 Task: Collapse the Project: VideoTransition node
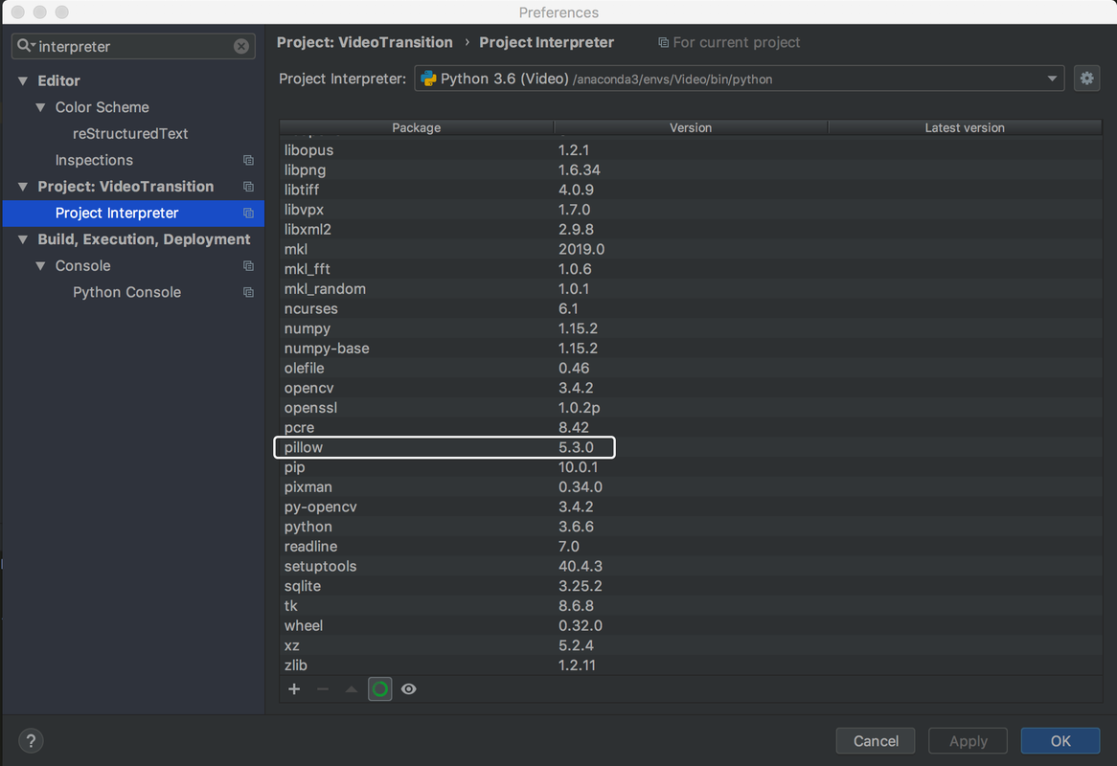click(23, 187)
